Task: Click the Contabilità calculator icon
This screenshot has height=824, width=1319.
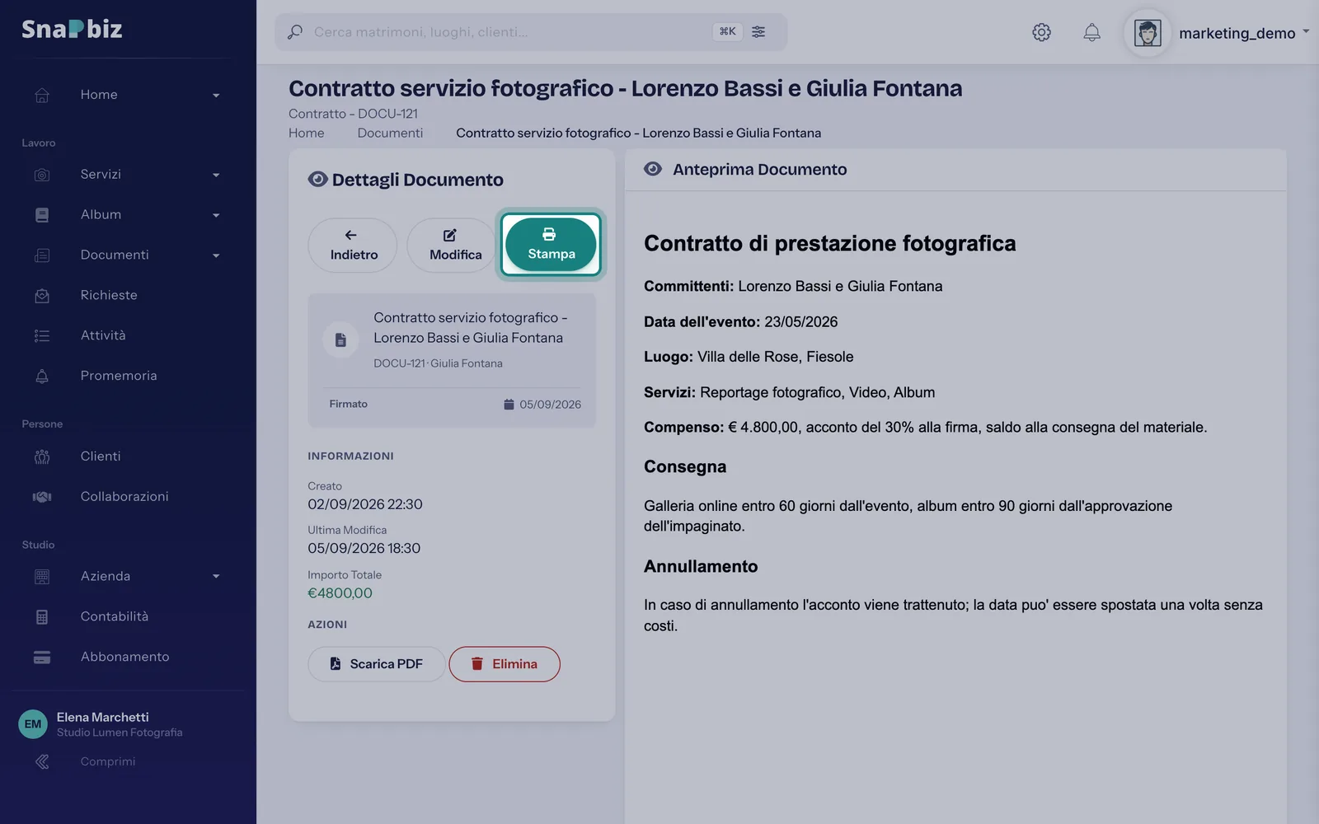Action: tap(42, 616)
